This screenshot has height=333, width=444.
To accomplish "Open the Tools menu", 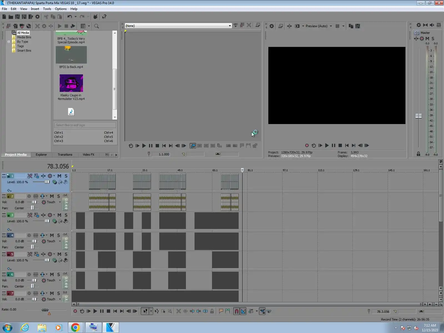I will (x=47, y=9).
